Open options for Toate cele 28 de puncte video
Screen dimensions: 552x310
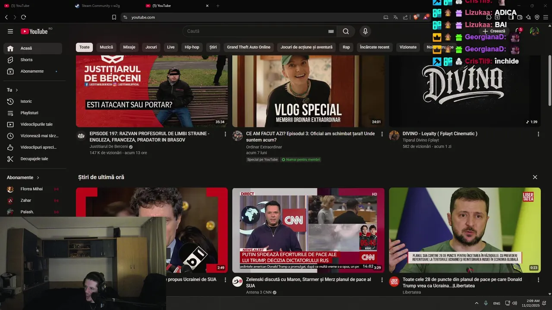pos(538,280)
